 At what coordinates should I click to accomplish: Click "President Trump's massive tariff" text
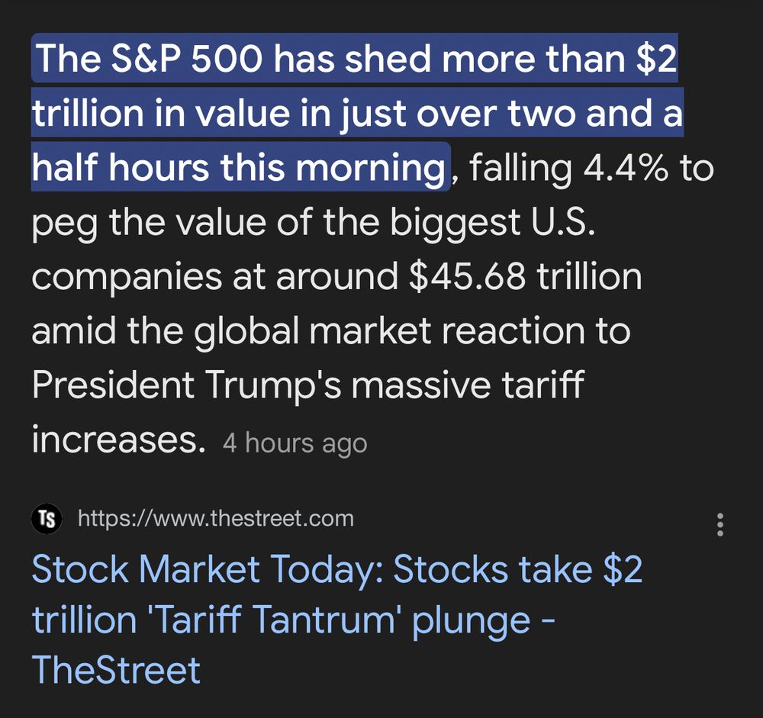pos(307,385)
